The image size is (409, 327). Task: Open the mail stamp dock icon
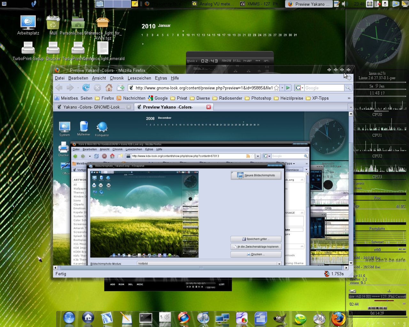[107, 318]
